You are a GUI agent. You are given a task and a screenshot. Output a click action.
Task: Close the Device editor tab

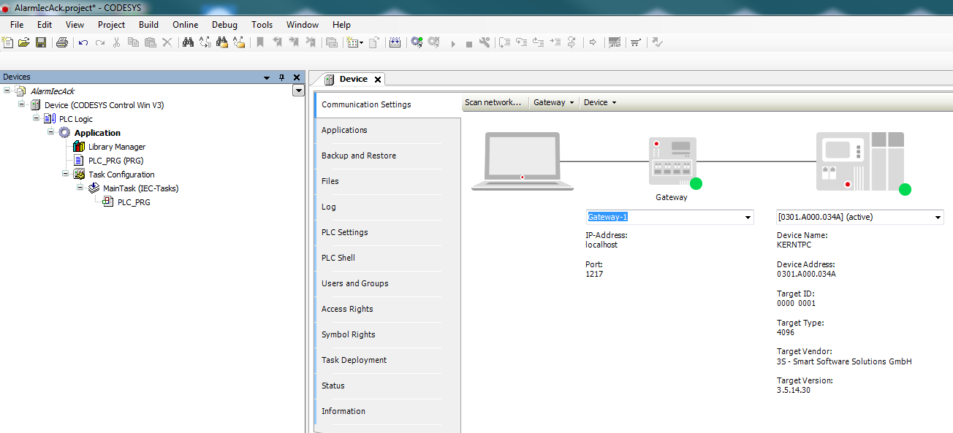point(377,79)
